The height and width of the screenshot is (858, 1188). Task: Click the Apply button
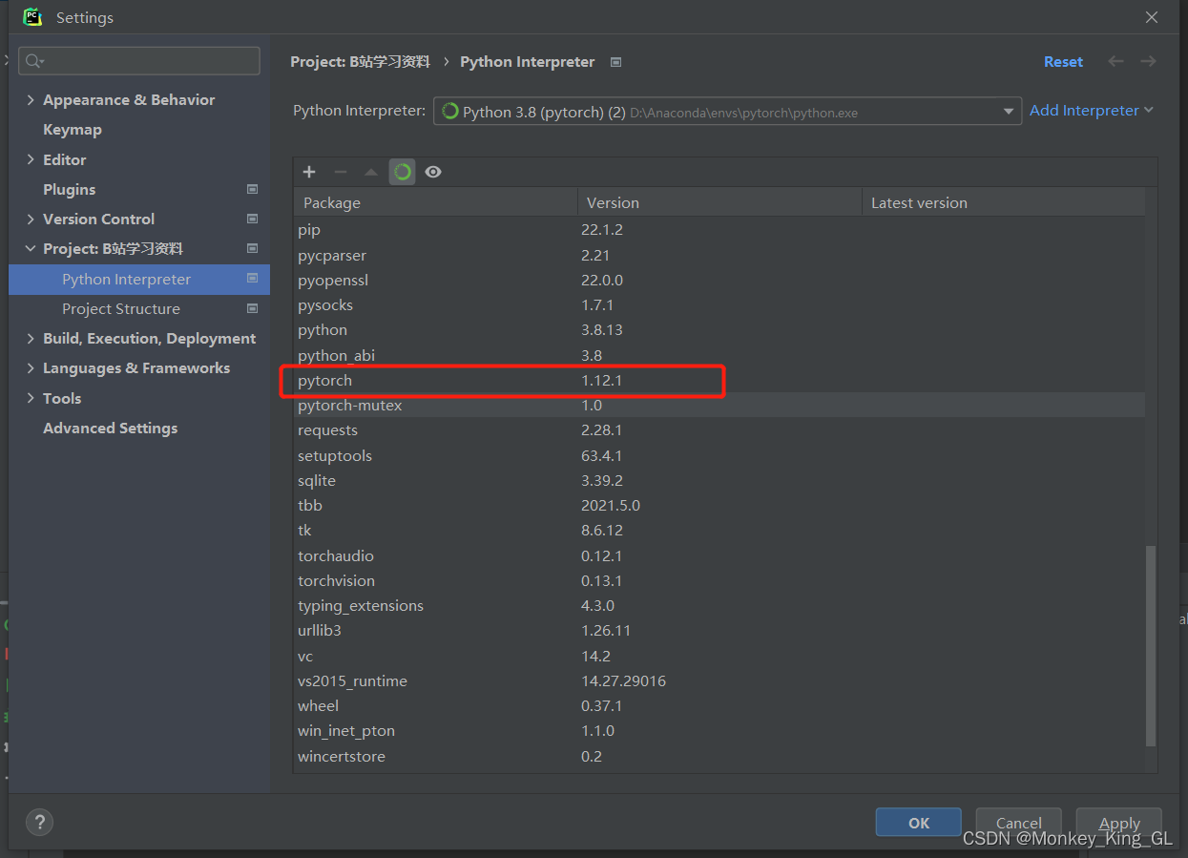coord(1119,823)
